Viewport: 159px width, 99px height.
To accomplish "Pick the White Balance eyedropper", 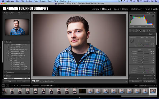I will tap(132, 41).
